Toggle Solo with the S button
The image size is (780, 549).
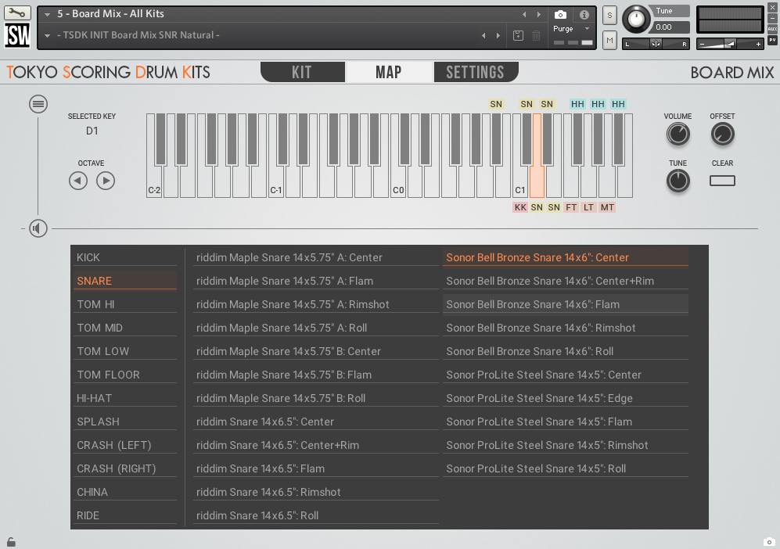point(610,15)
